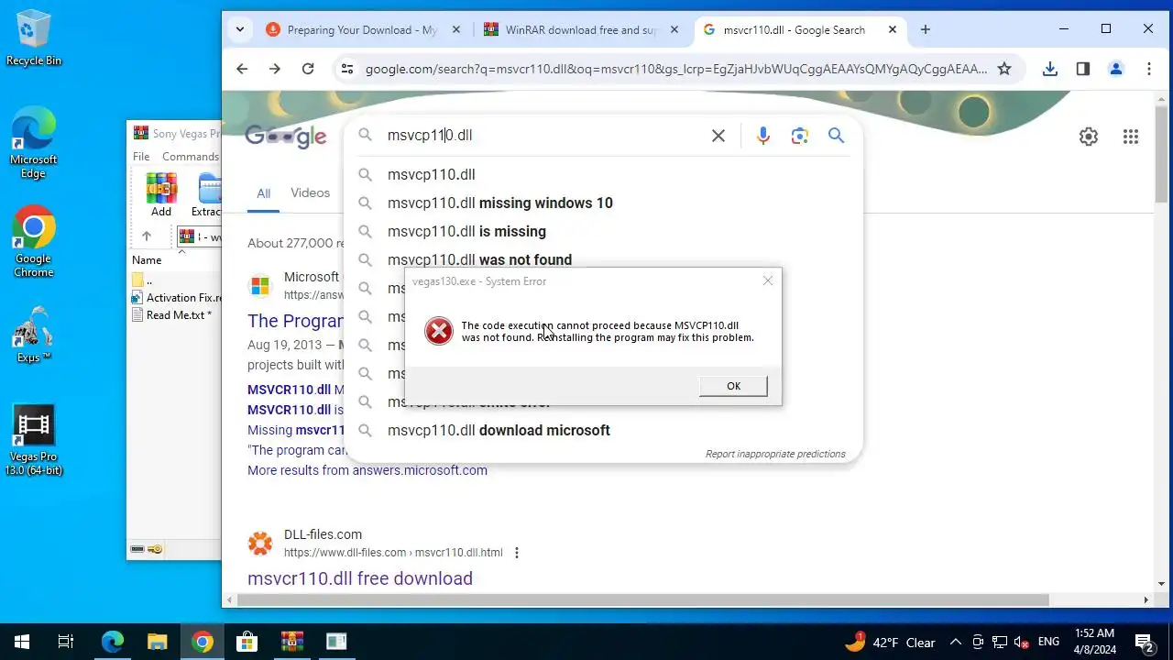This screenshot has width=1173, height=660.
Task: Open Task View on the taskbar
Action: (66, 642)
